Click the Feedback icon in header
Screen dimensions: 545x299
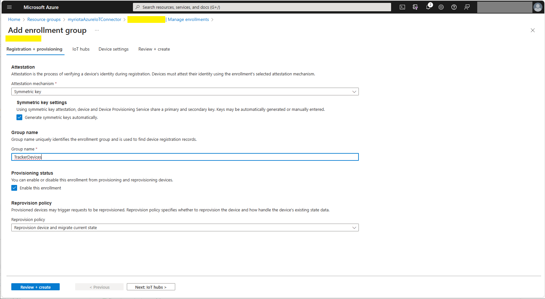467,7
